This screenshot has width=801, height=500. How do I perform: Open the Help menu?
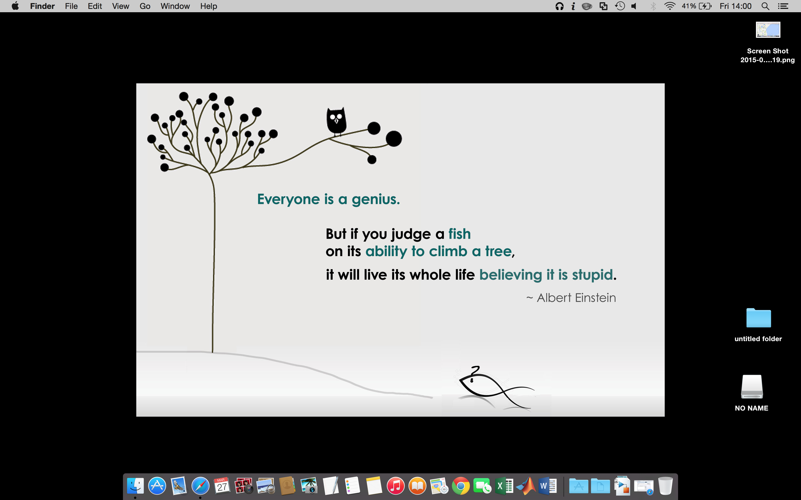[209, 6]
